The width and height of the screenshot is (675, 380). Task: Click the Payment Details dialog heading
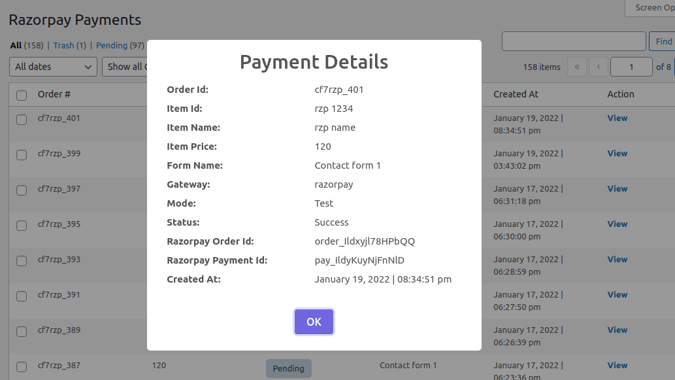pos(314,62)
